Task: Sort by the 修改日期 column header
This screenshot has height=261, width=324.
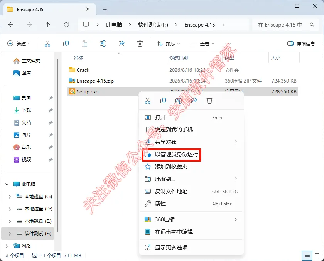Action: coord(179,57)
